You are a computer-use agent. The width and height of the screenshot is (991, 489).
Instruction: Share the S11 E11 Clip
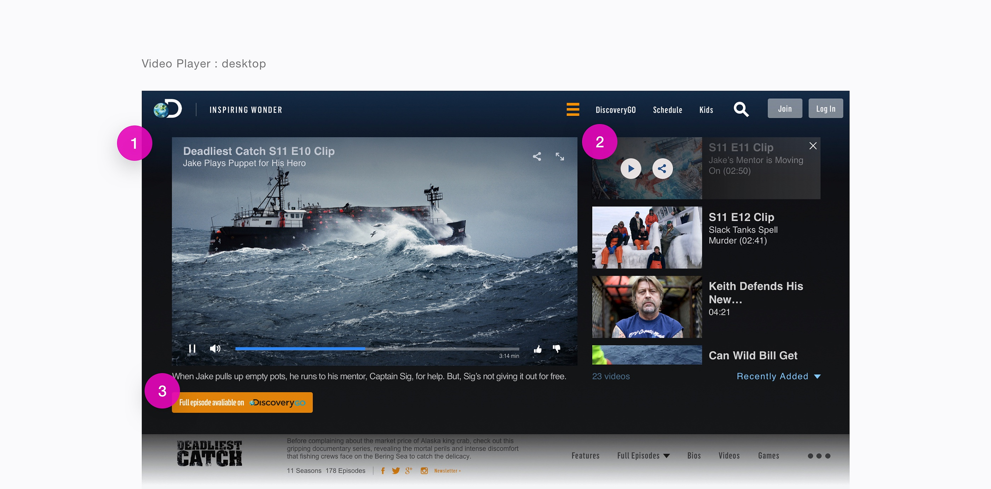[x=662, y=168]
